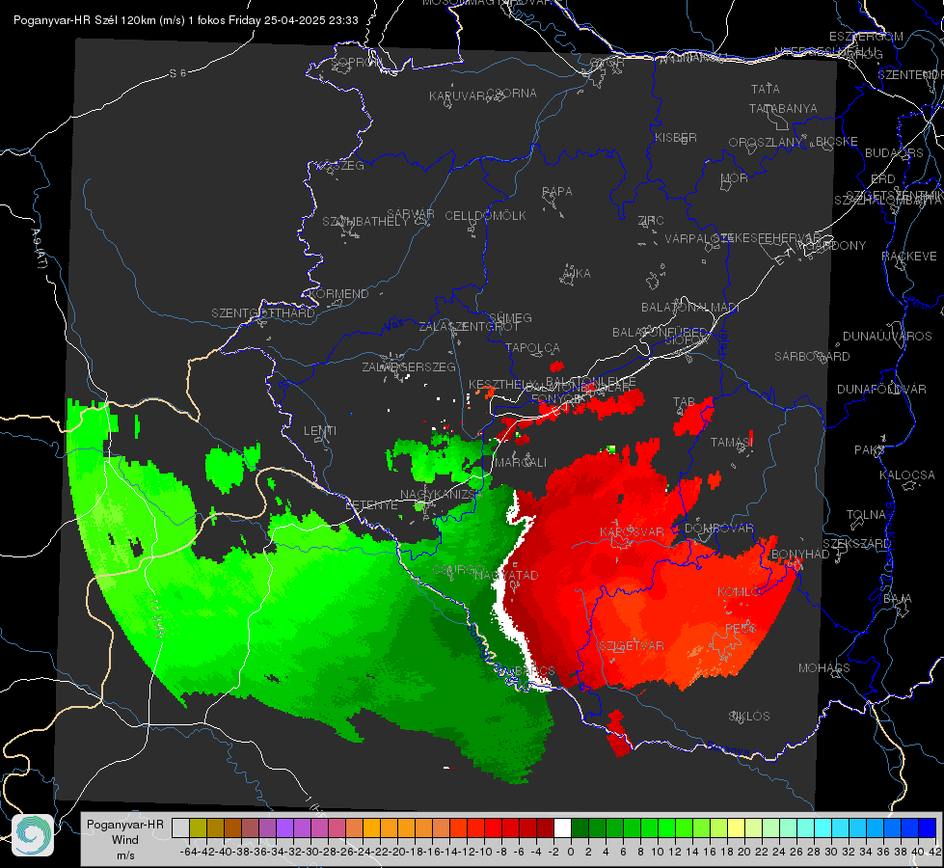Viewport: 944px width, 868px height.
Task: Click the ZALASZENTGRÓT label
Action: [469, 327]
